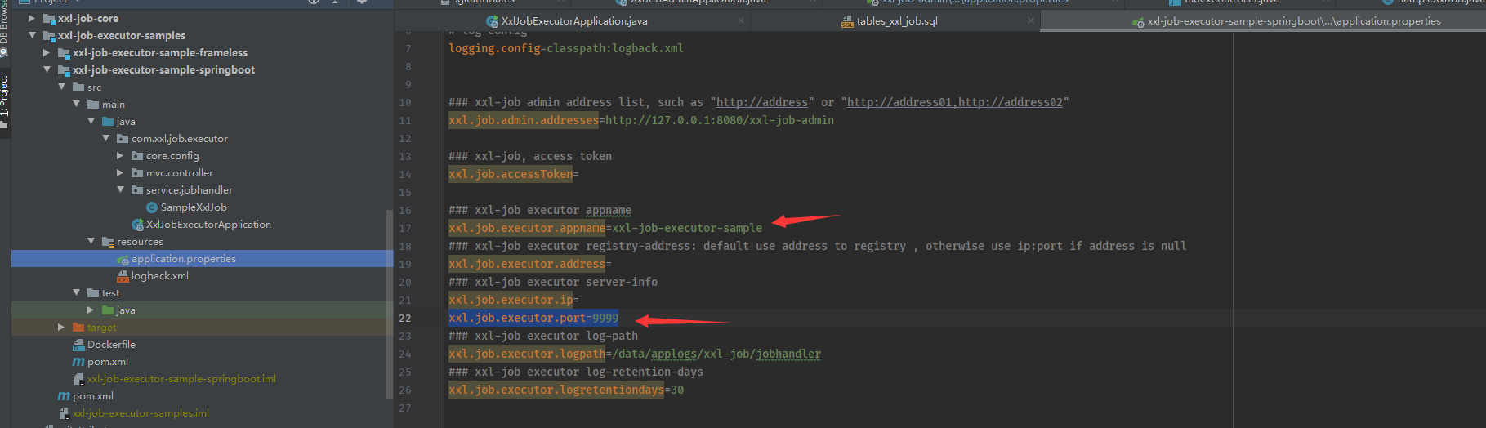The width and height of the screenshot is (1486, 428).
Task: Click SQL icon on tables_xxl_job.sql tab
Action: tap(848, 21)
